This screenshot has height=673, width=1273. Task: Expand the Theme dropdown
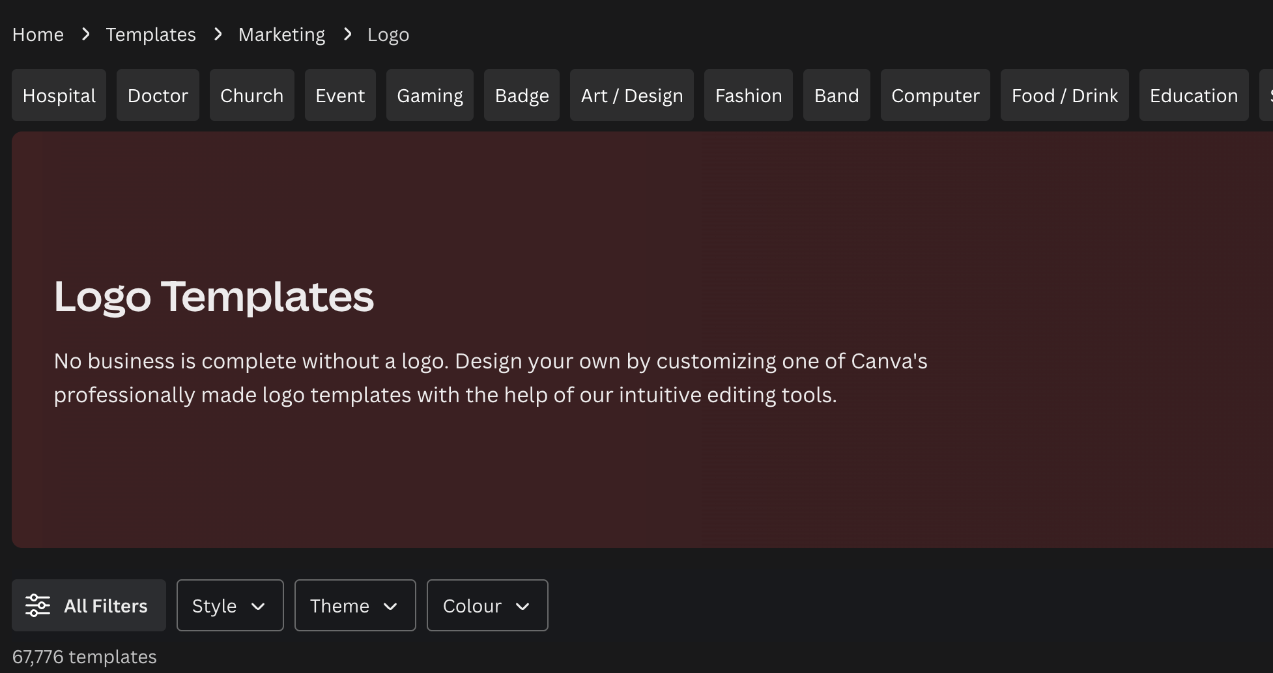pos(355,605)
